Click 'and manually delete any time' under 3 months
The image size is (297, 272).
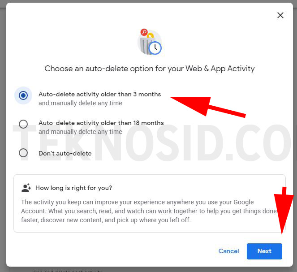[x=80, y=103]
